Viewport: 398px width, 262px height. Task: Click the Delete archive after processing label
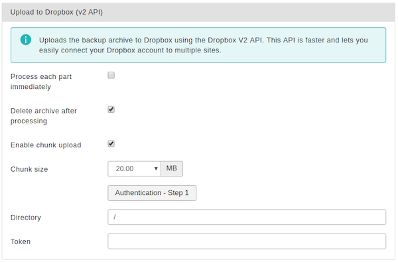[43, 116]
